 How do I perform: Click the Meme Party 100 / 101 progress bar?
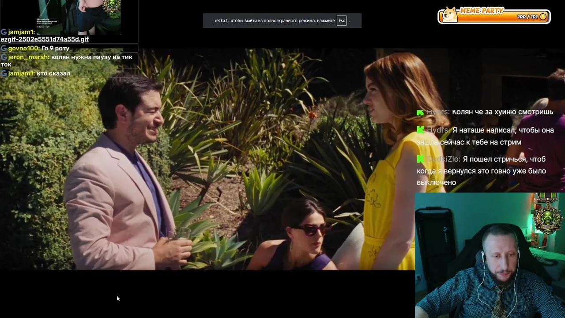coord(494,17)
